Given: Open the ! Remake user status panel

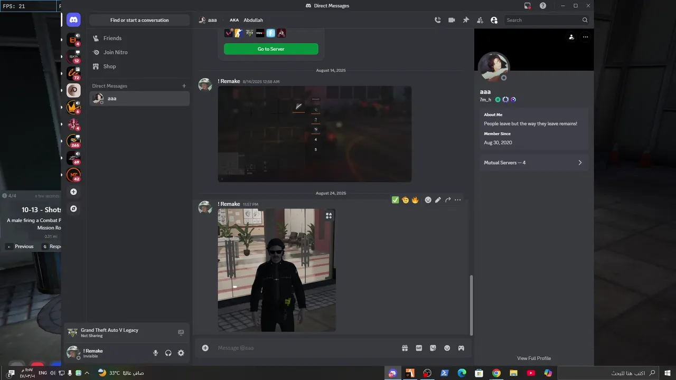Looking at the screenshot, I should click(x=106, y=353).
